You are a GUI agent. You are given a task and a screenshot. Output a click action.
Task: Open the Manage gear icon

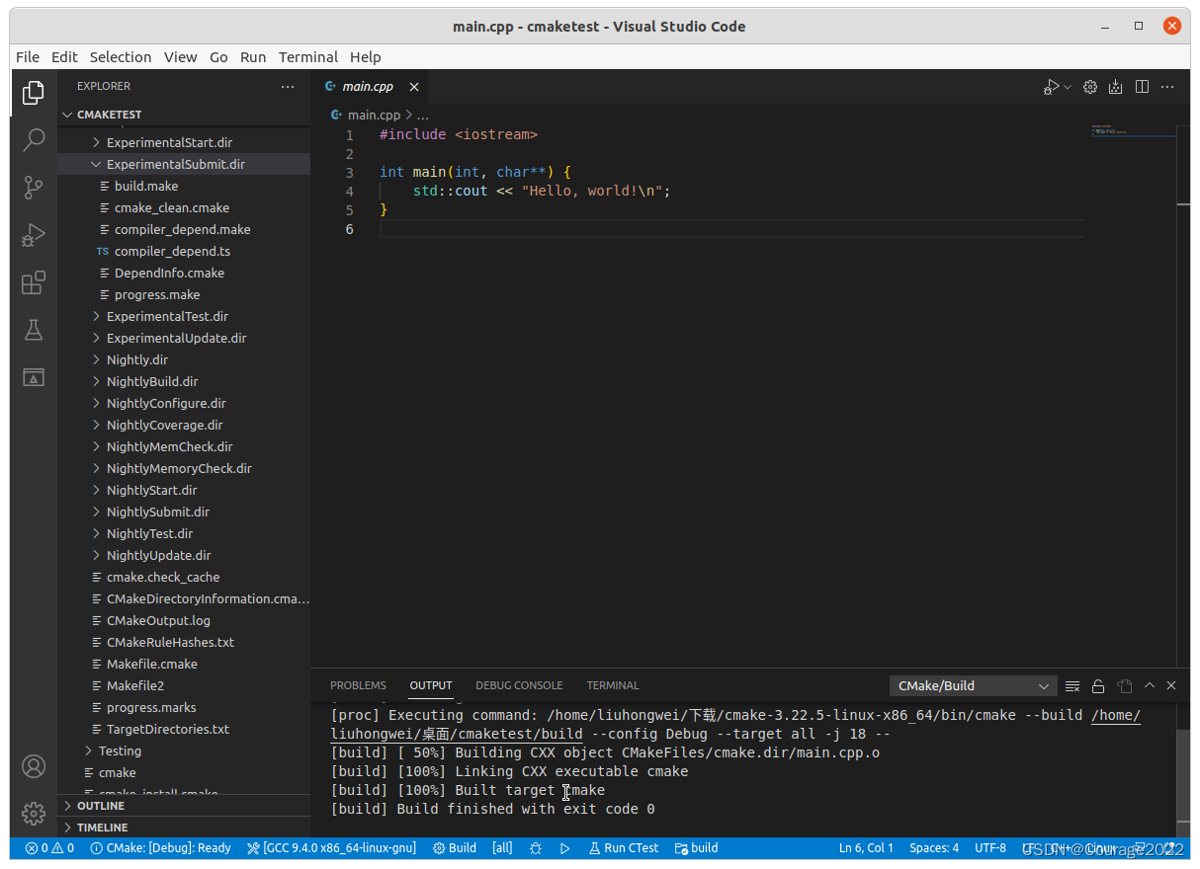coord(34,813)
